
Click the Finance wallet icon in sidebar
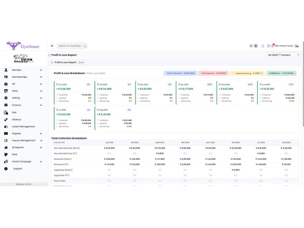coord(6,105)
